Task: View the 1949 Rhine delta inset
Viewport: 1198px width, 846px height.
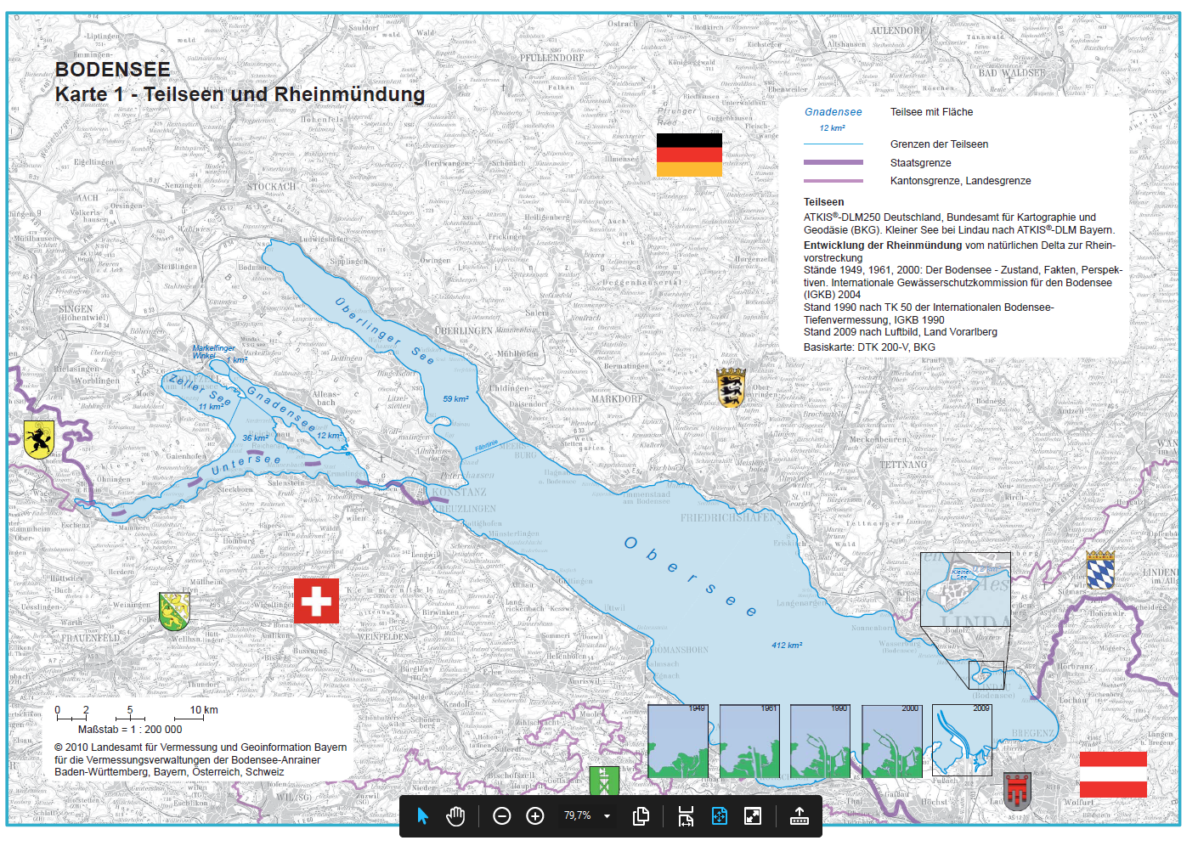Action: point(679,741)
